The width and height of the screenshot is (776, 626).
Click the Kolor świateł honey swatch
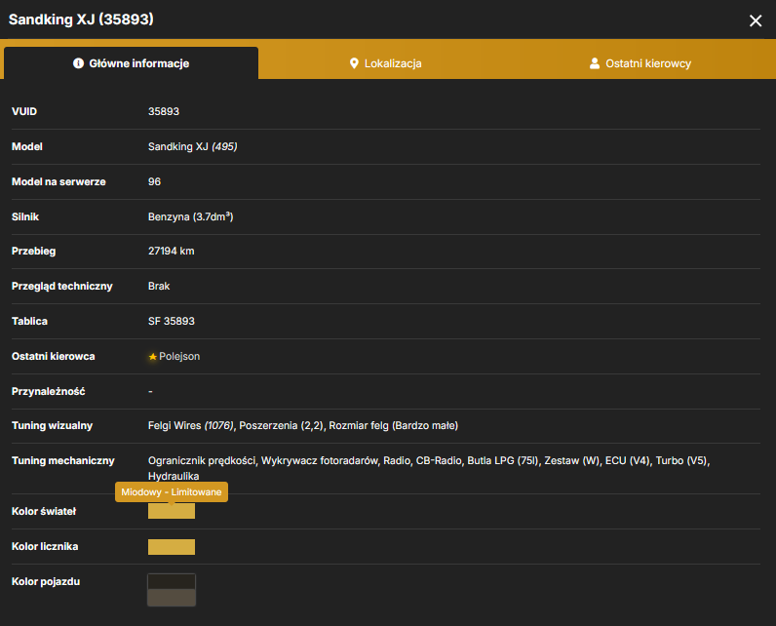(172, 511)
